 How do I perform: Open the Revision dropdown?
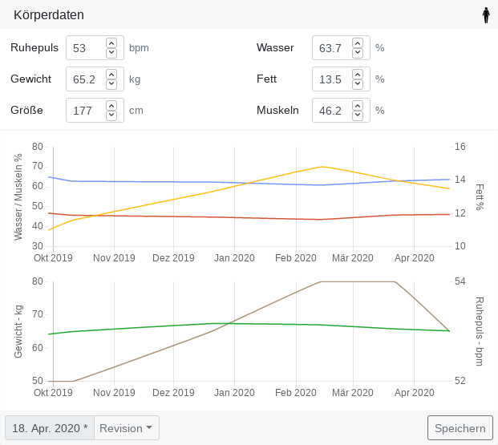click(126, 428)
